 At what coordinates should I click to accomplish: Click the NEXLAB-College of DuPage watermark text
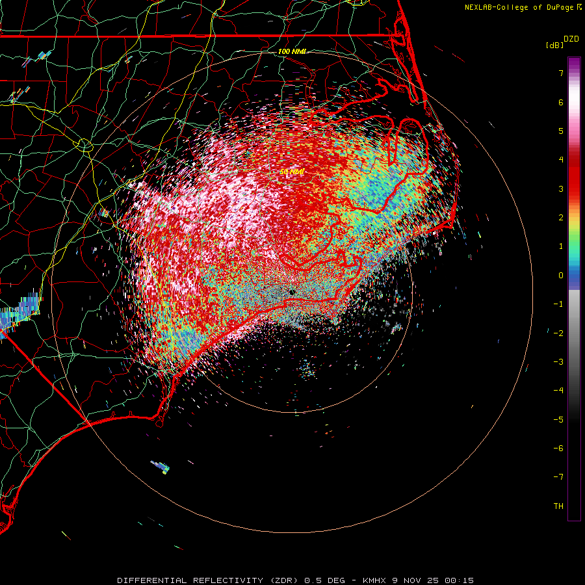(519, 7)
